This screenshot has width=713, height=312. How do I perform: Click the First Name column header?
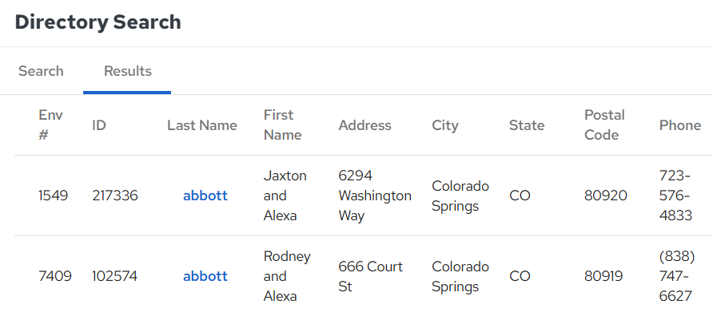click(x=282, y=125)
